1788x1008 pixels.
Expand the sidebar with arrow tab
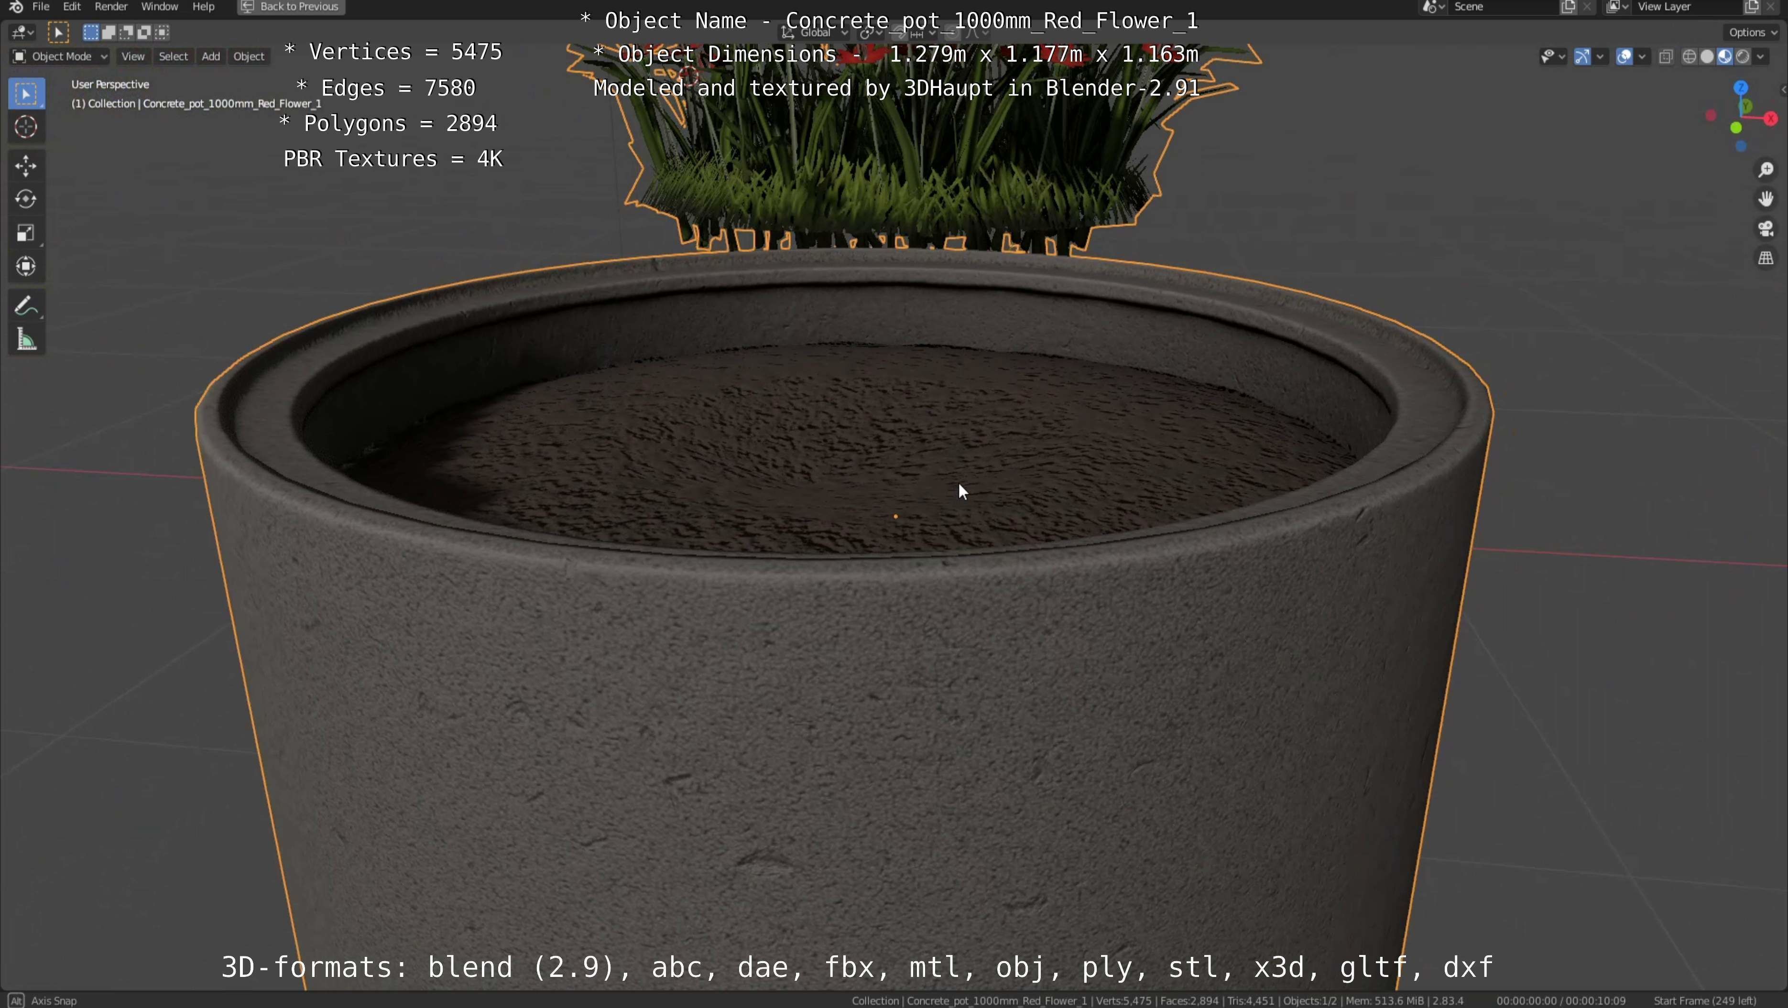pyautogui.click(x=1783, y=89)
